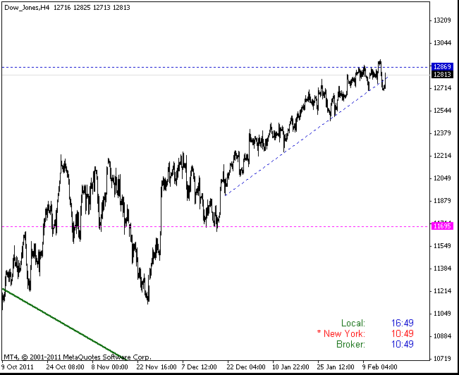Click the green Broker: label

351,344
